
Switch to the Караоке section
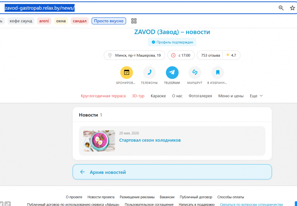pyautogui.click(x=158, y=96)
